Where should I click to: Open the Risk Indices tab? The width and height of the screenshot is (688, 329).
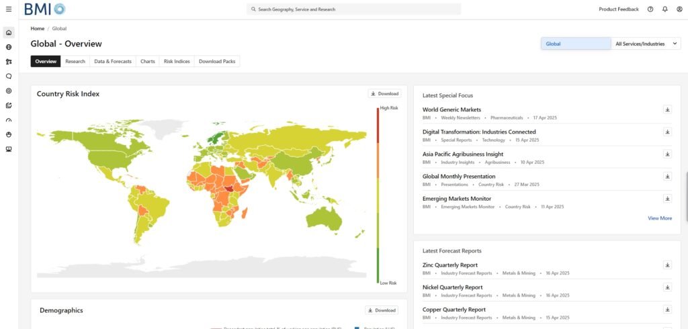(177, 61)
